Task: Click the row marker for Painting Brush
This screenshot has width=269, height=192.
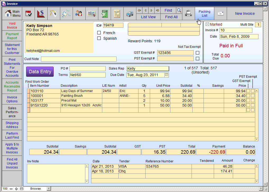Action: [29, 96]
